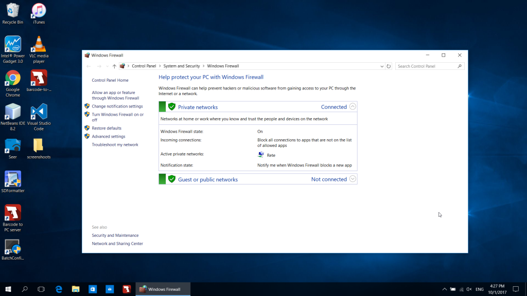This screenshot has width=527, height=296.
Task: Unmute the speaker in the system tray
Action: (x=468, y=289)
